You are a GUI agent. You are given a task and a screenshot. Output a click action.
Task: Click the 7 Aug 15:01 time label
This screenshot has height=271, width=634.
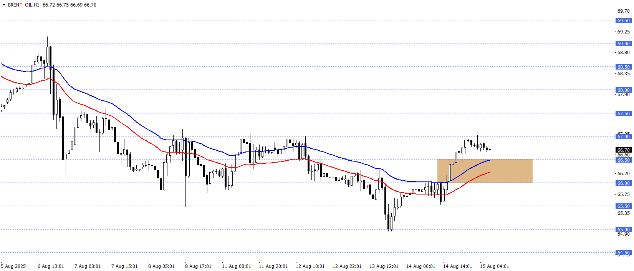124,266
